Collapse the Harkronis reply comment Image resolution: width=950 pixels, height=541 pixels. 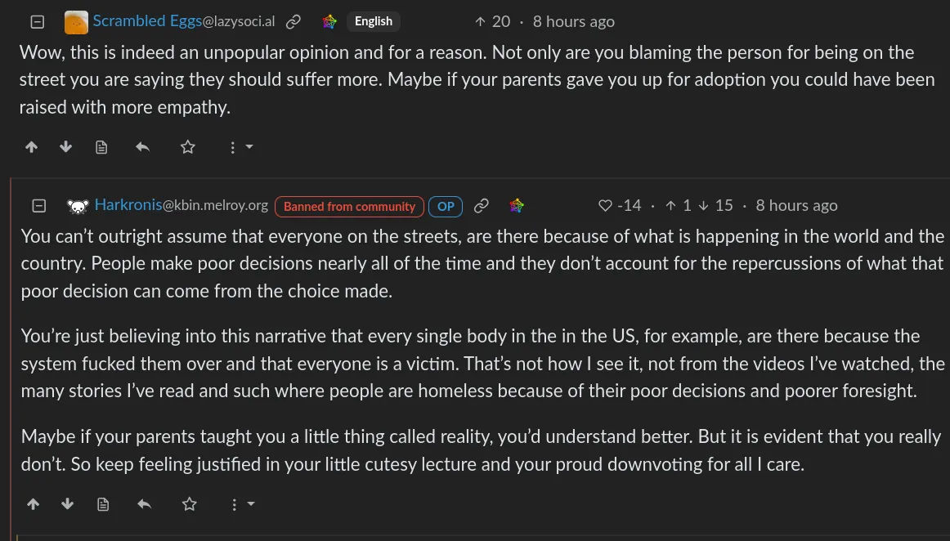coord(38,206)
